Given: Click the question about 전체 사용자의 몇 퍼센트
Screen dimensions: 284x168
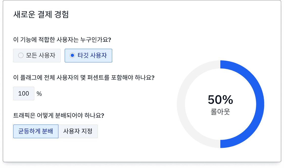Looking at the screenshot, I should pos(84,78).
